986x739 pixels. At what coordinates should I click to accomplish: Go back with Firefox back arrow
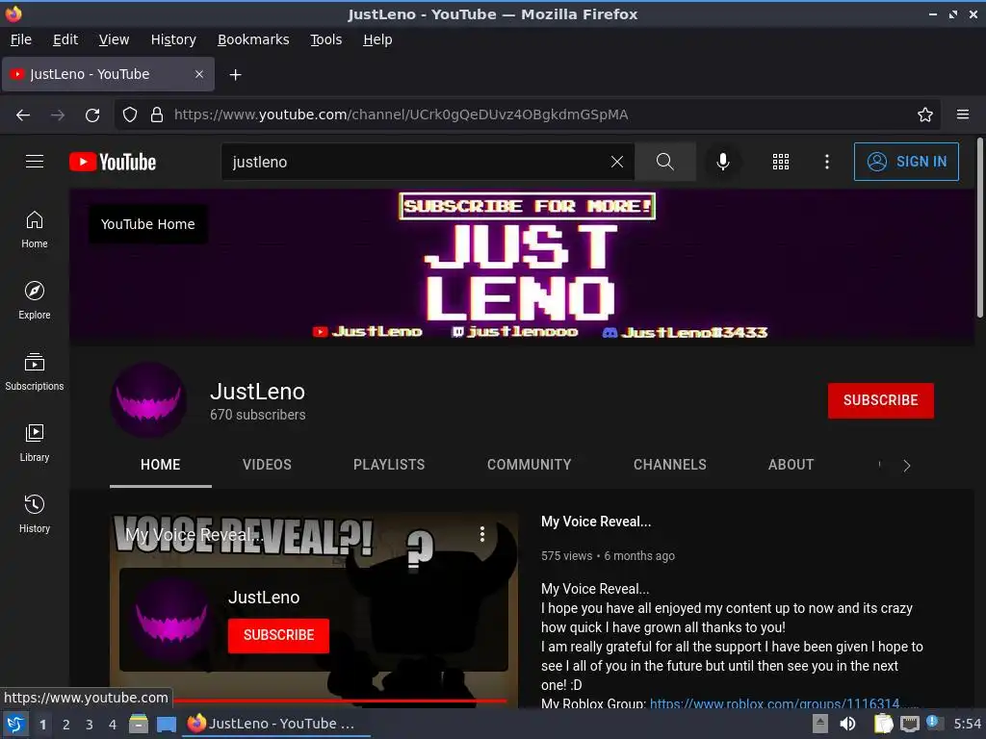click(23, 115)
